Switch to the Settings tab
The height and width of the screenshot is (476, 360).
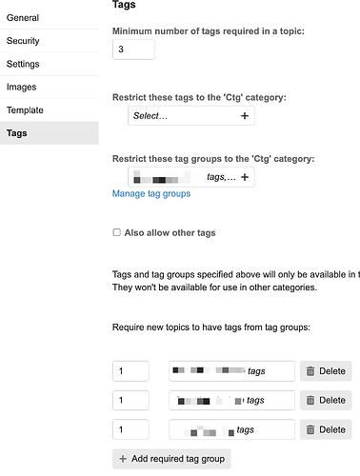click(x=50, y=64)
